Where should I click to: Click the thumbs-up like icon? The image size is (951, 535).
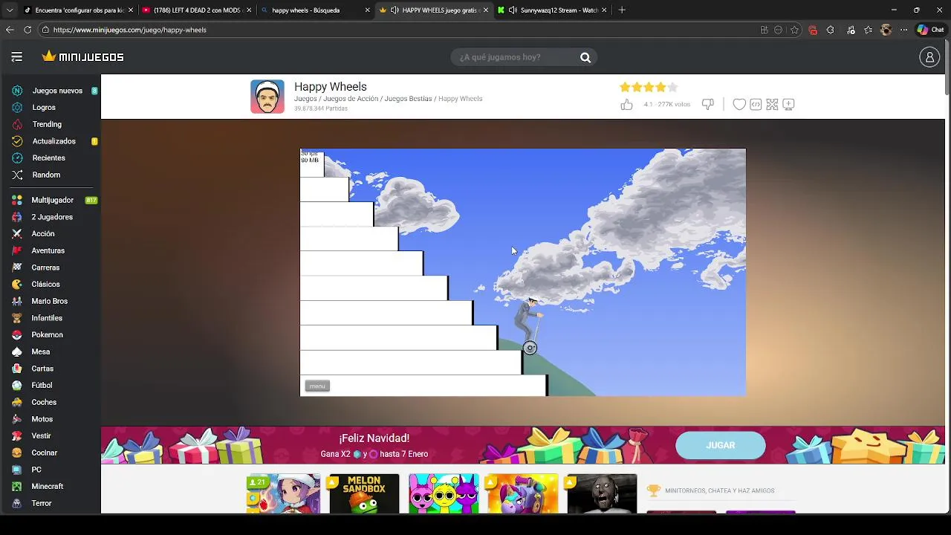point(626,105)
